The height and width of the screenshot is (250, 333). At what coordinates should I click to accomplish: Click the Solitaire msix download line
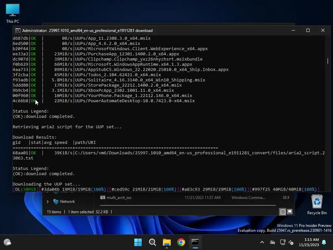click(109, 80)
